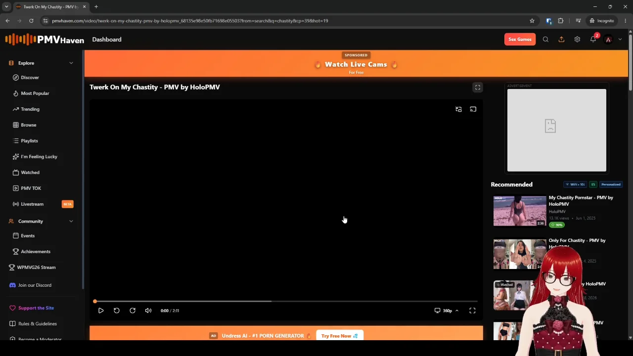Reload the page in Chrome
The image size is (633, 356).
pos(31,21)
